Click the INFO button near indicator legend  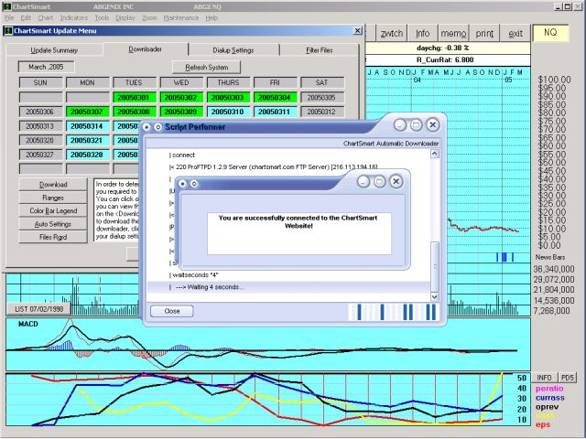[544, 378]
